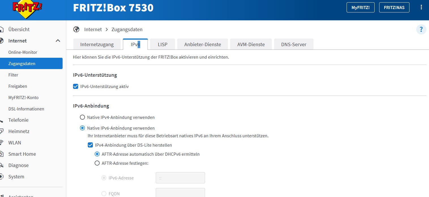This screenshot has width=429, height=197.
Task: Click the MyFRITZ! button
Action: [360, 8]
